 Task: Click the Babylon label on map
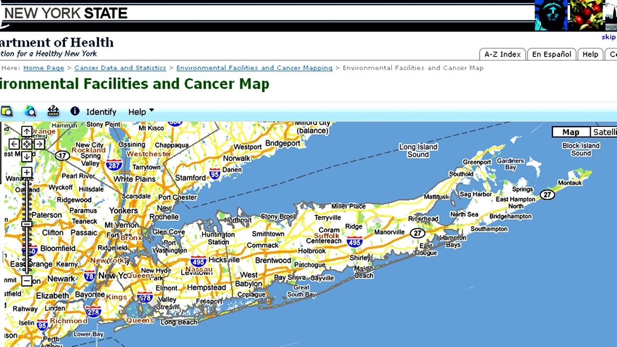pos(249,284)
